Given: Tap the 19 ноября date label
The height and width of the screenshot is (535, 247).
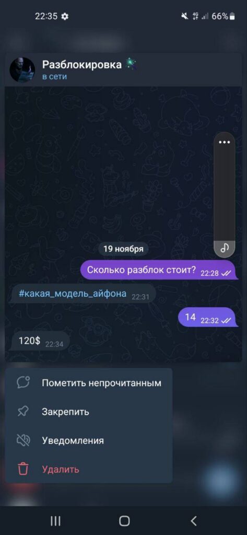Looking at the screenshot, I should [123, 249].
